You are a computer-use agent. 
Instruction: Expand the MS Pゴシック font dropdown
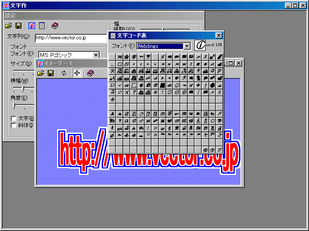pos(96,55)
